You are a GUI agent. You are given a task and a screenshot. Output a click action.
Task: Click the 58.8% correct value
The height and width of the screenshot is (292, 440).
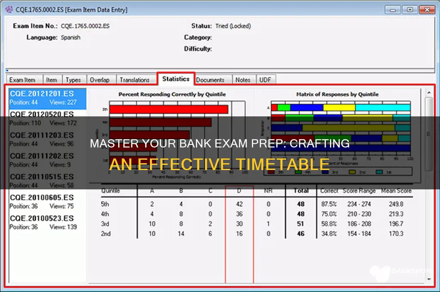(x=329, y=224)
